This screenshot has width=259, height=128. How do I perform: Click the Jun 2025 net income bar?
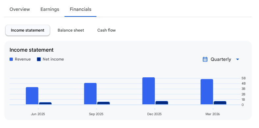click(45, 103)
